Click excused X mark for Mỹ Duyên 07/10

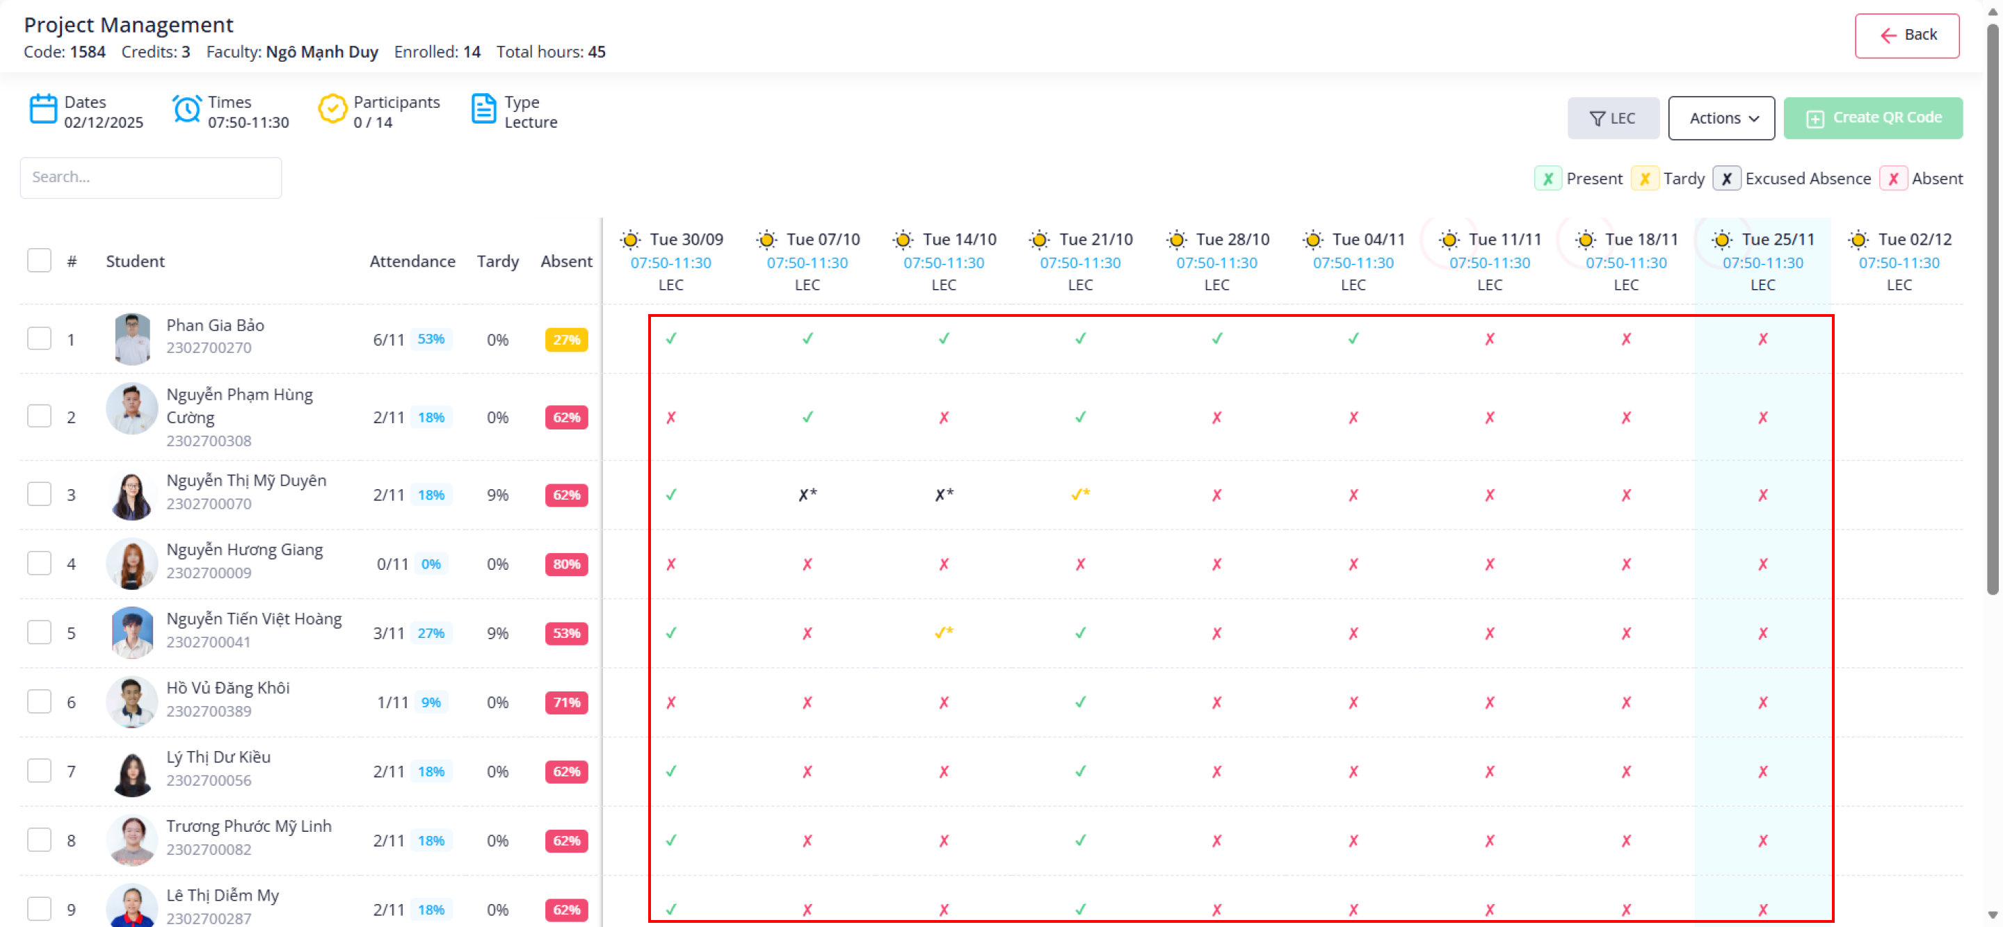pos(806,495)
